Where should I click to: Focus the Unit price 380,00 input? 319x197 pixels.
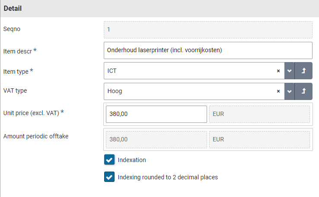click(156, 114)
